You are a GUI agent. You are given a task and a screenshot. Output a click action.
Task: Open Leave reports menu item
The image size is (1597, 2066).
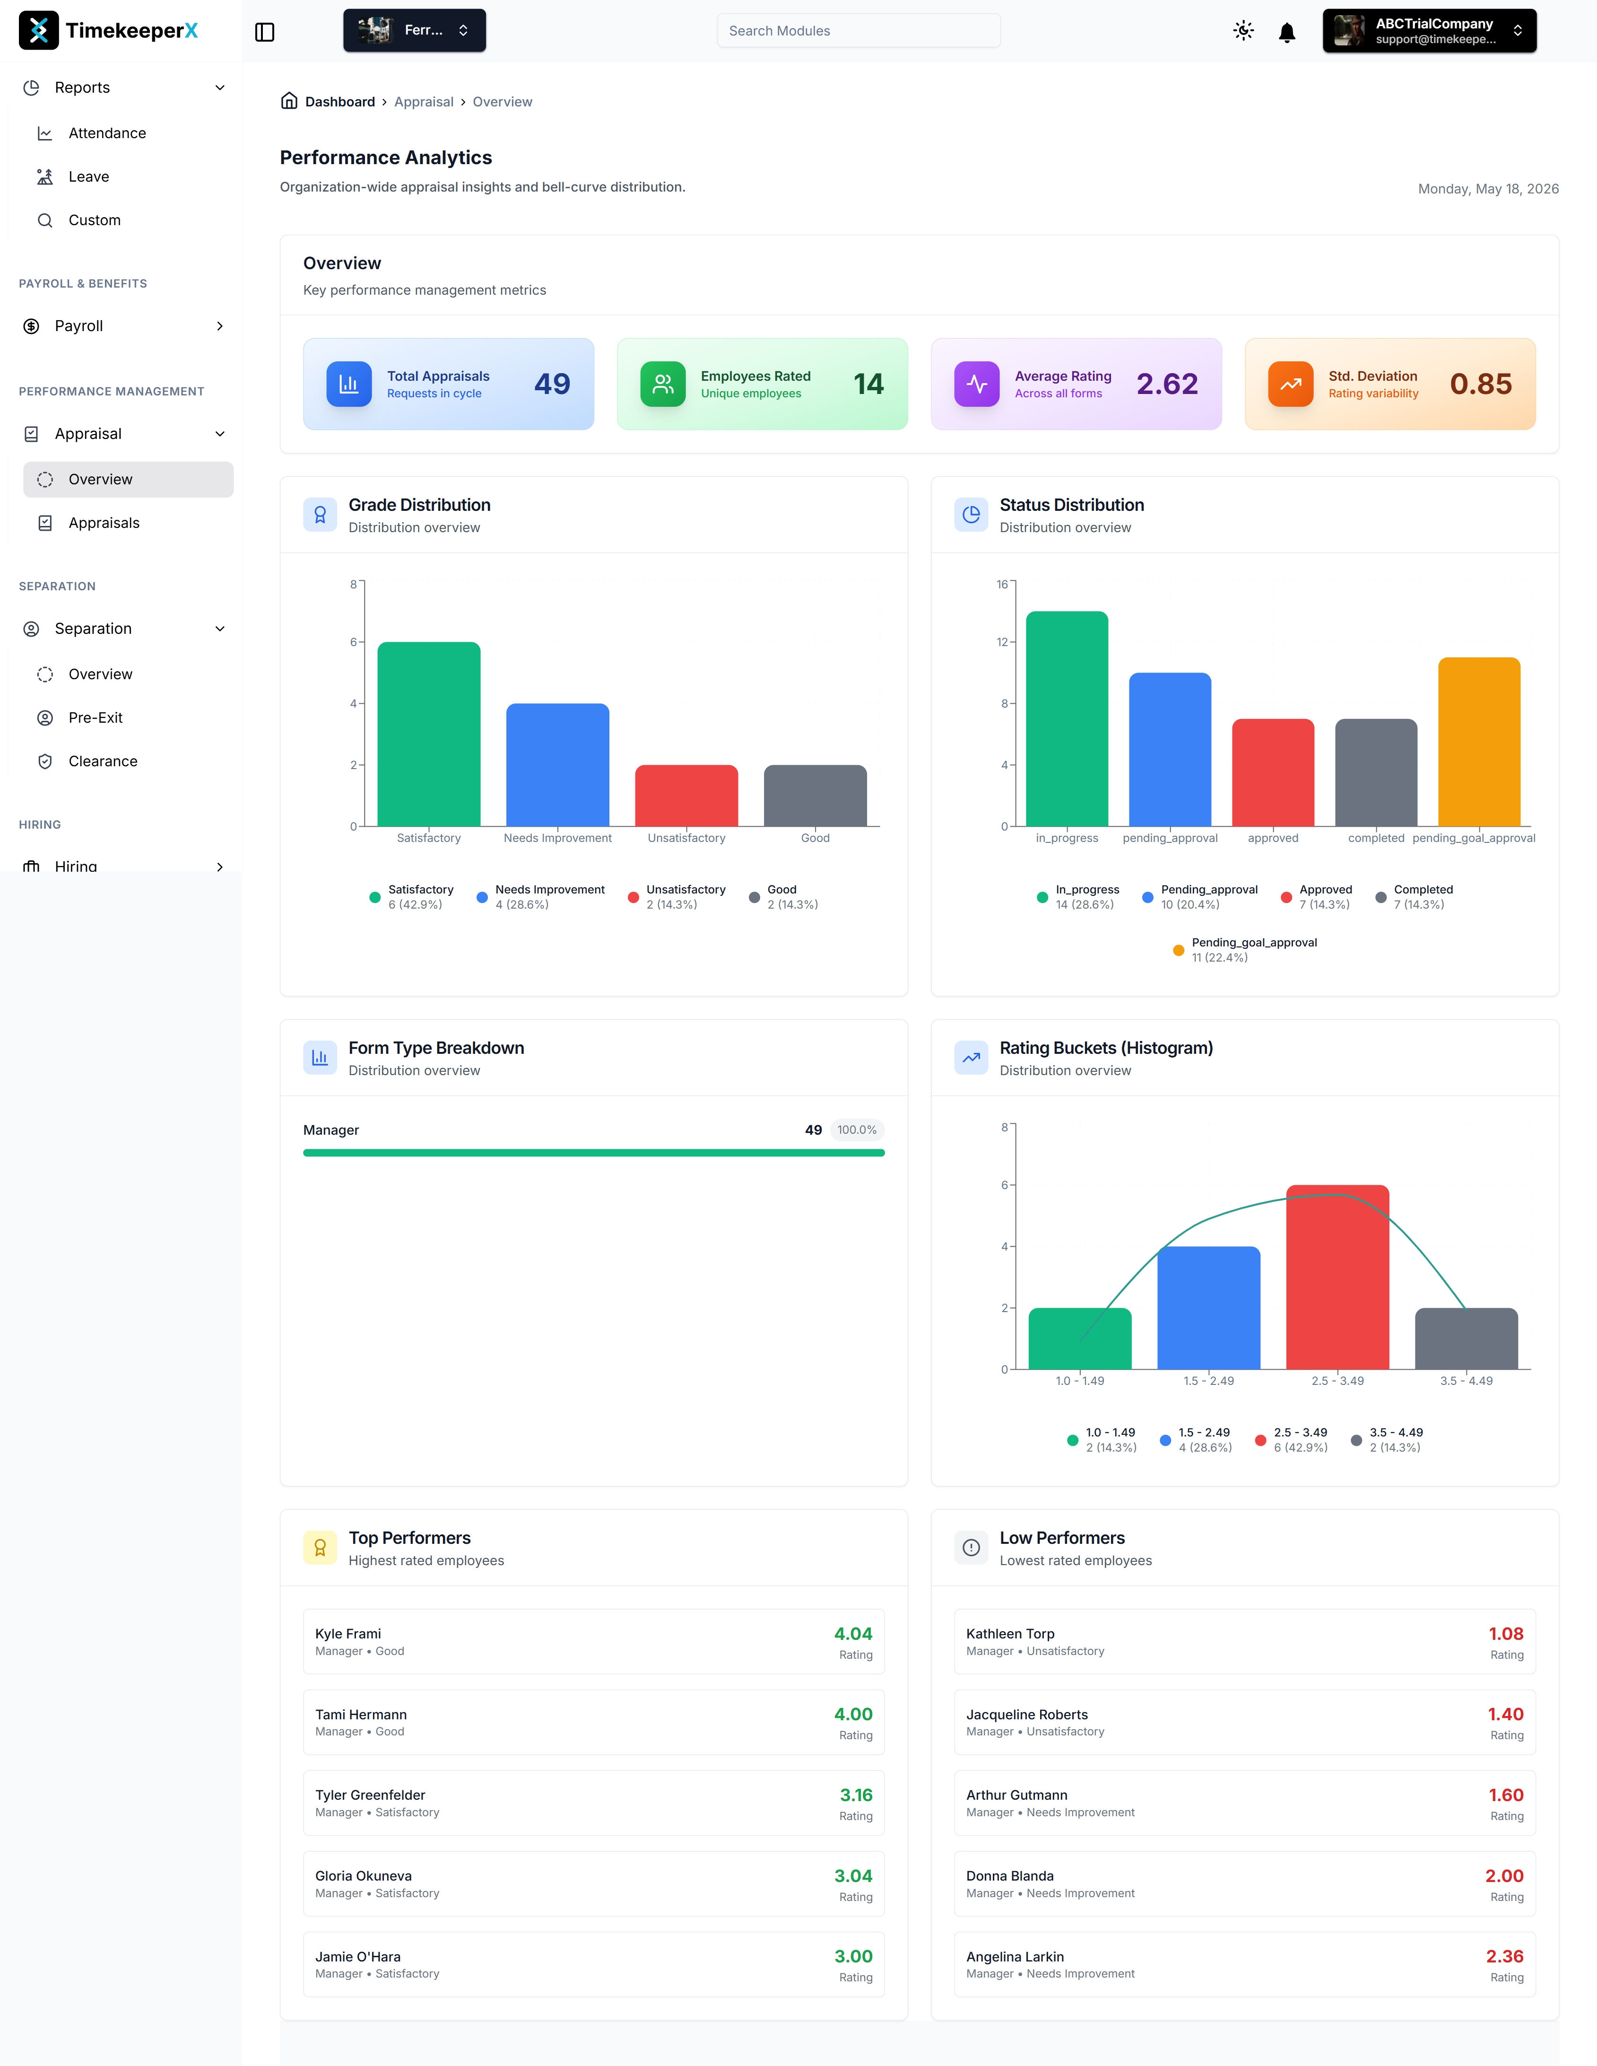tap(128, 177)
